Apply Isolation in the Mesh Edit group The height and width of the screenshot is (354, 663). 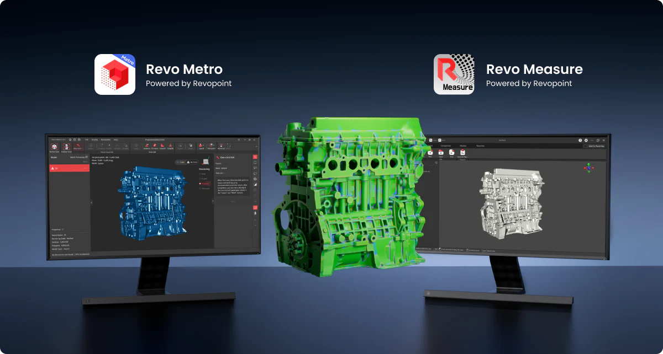tap(146, 147)
